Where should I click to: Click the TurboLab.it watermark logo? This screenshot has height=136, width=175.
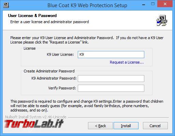[34, 124]
